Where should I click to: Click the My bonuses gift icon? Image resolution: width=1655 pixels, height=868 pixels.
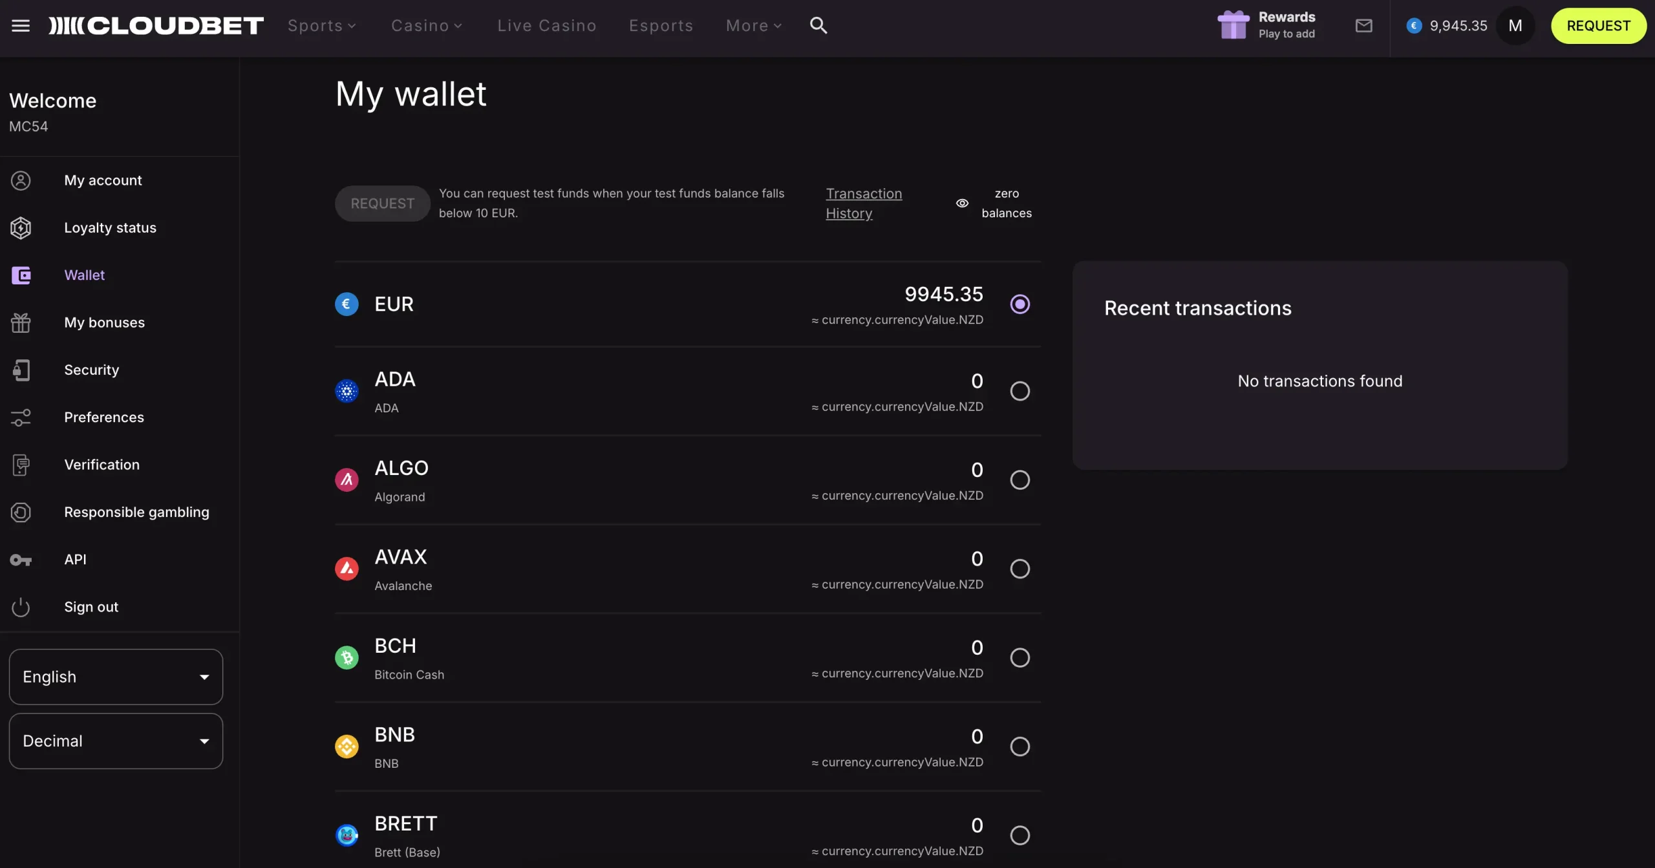[x=21, y=323]
